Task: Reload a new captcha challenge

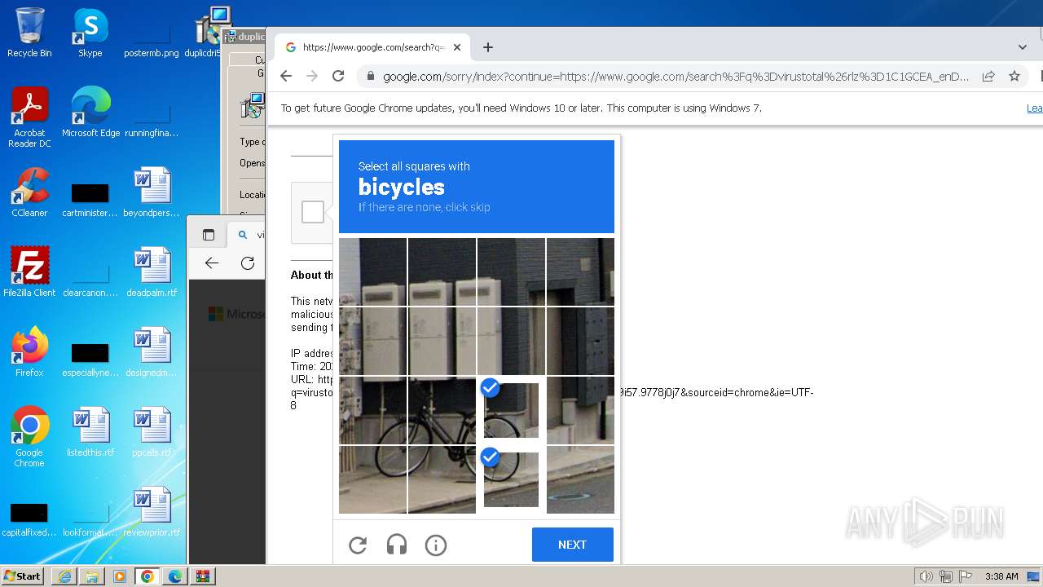Action: coord(358,545)
